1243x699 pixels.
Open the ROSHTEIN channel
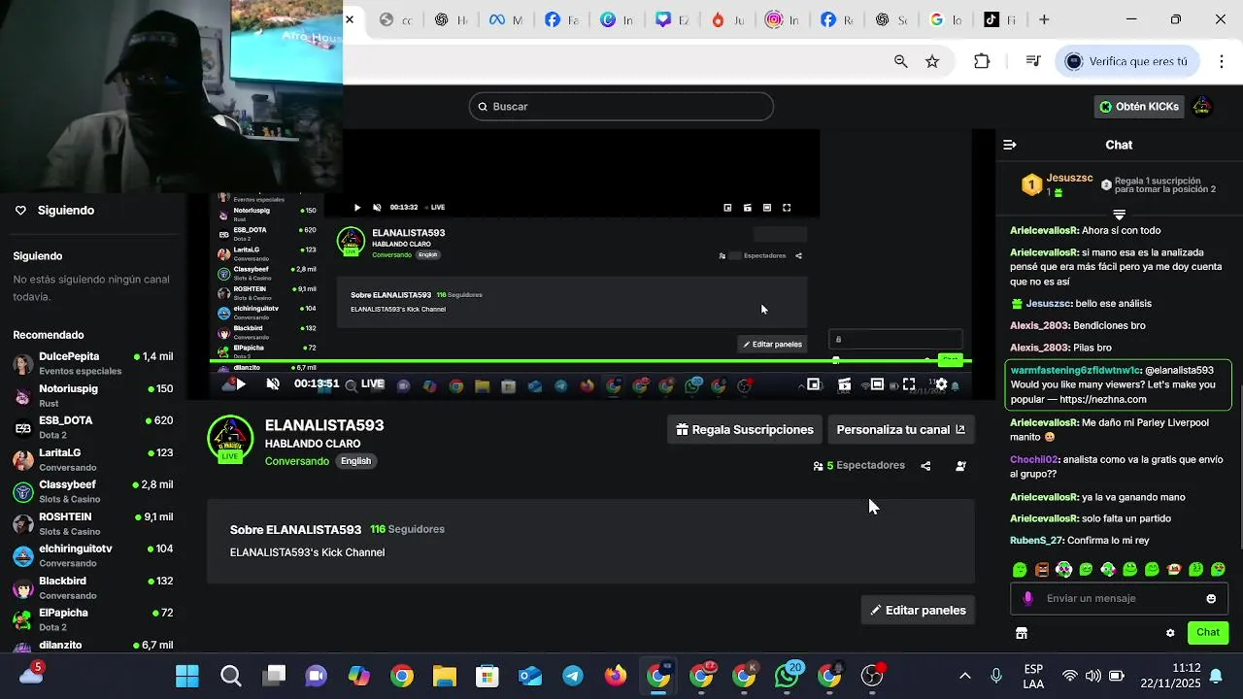(x=93, y=523)
